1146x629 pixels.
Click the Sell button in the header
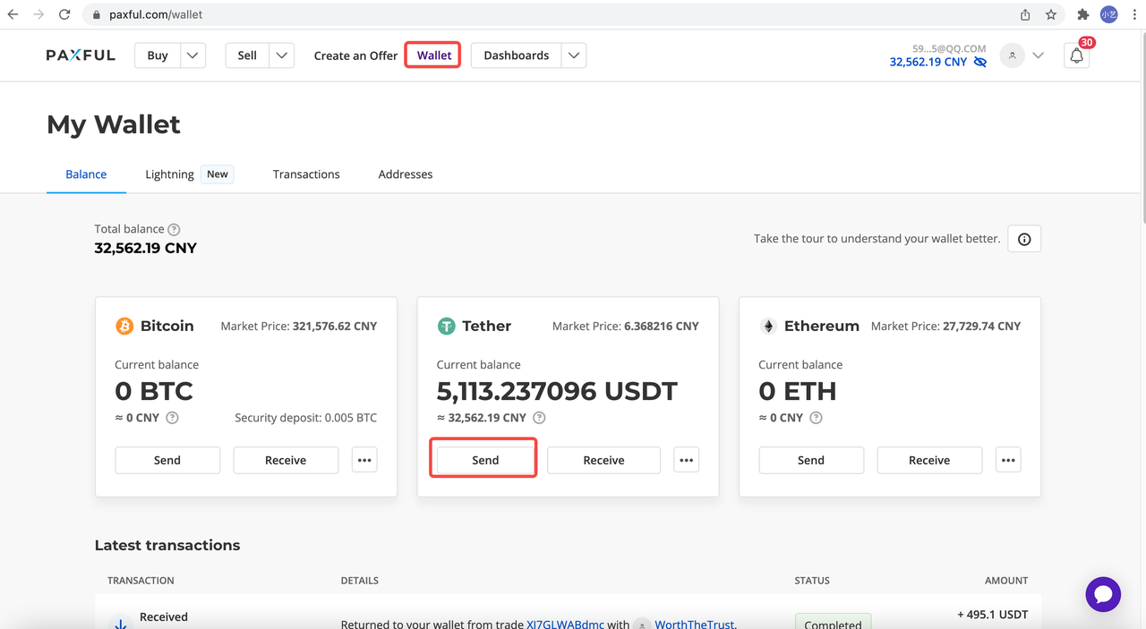pyautogui.click(x=247, y=55)
